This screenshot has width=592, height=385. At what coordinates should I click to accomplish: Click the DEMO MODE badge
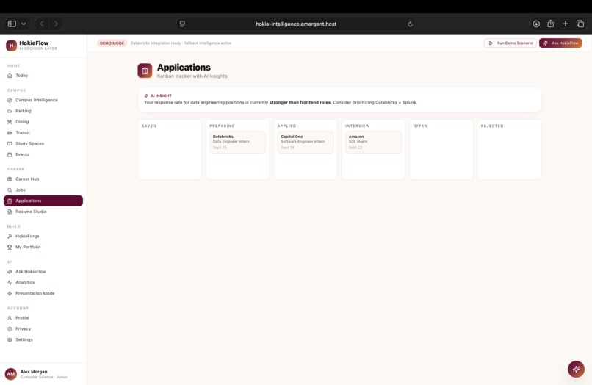[112, 43]
